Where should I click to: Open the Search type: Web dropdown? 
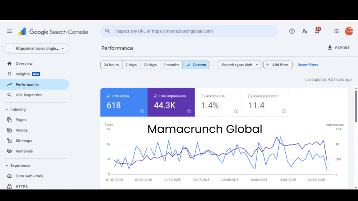[x=239, y=65]
